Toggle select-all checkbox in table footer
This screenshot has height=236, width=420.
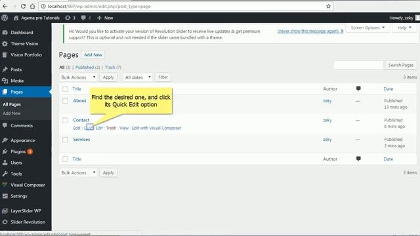click(66, 159)
